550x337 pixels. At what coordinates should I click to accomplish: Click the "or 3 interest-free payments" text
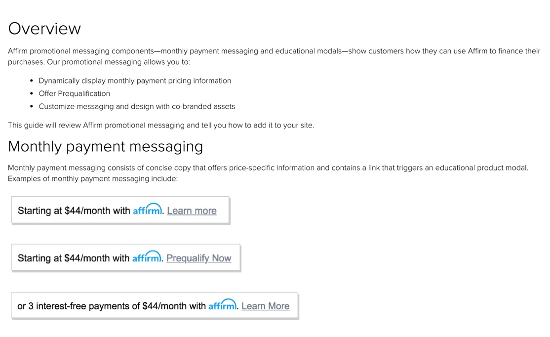pos(111,306)
